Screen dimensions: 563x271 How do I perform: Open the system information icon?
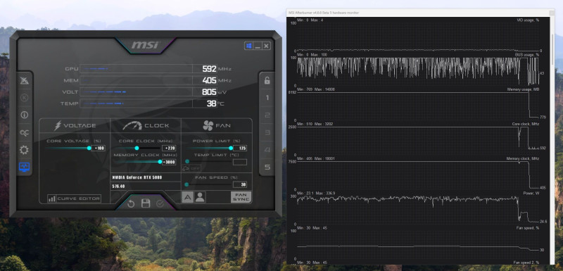[25, 115]
